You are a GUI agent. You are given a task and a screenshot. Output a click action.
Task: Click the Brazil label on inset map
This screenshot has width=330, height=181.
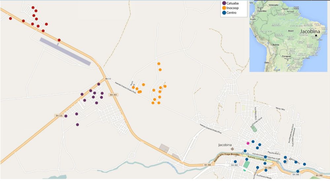tap(291, 31)
